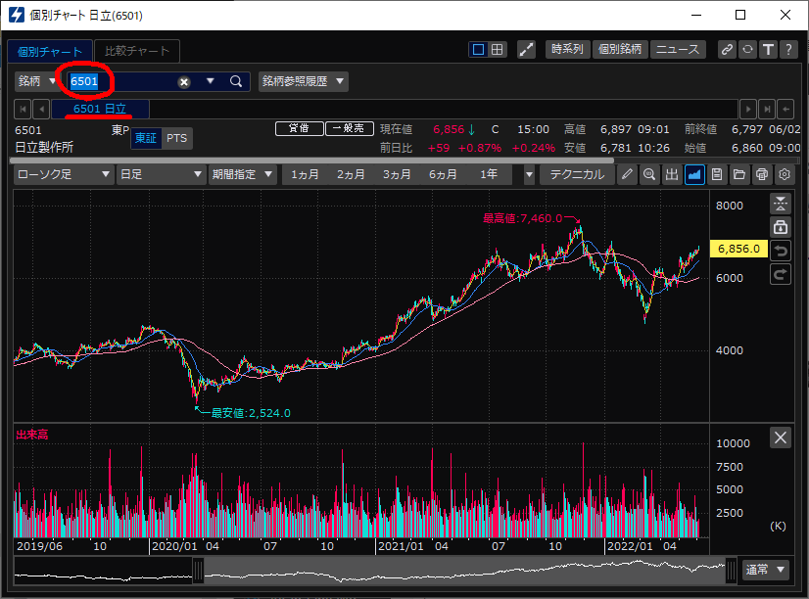Open the 銘柄参照履歴 dropdown

(x=303, y=81)
